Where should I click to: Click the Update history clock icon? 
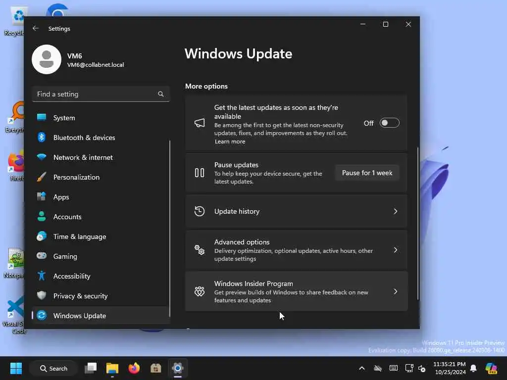pyautogui.click(x=200, y=211)
